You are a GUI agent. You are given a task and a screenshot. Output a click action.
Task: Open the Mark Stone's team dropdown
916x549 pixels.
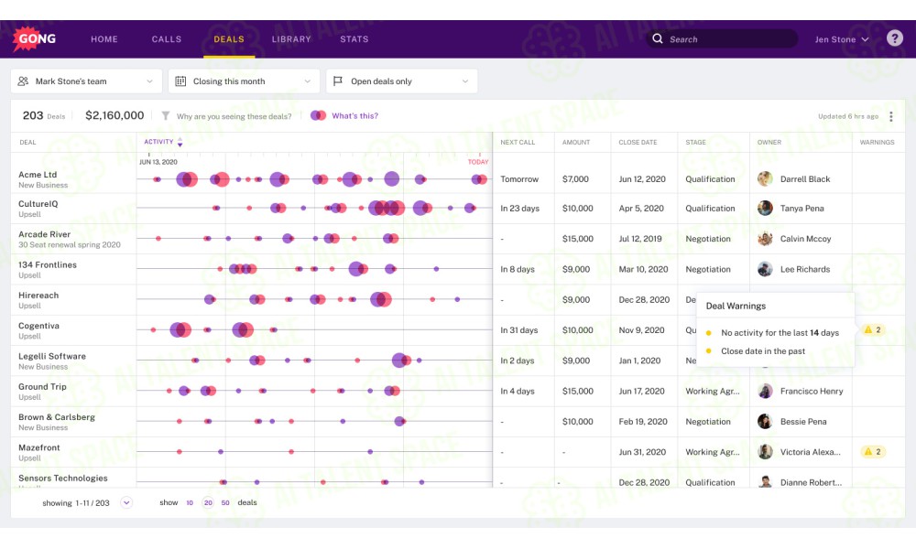point(86,81)
